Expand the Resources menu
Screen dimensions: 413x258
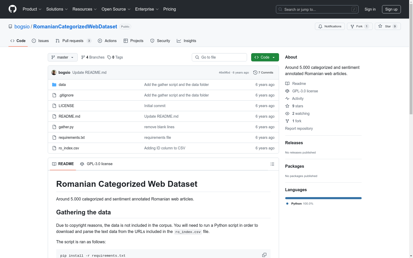[85, 9]
